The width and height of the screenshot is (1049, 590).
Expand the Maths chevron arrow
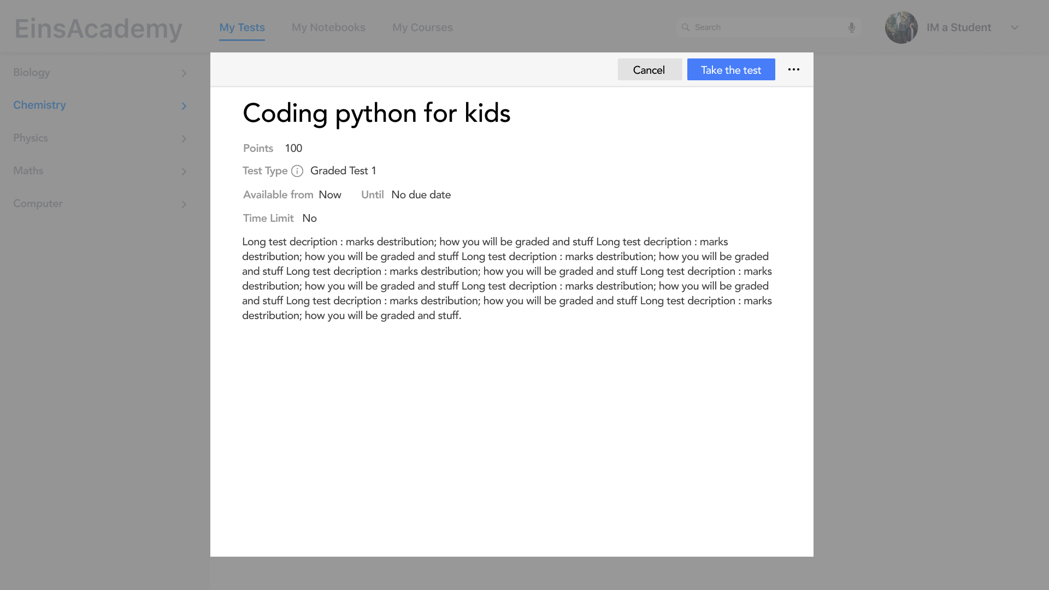pos(184,172)
